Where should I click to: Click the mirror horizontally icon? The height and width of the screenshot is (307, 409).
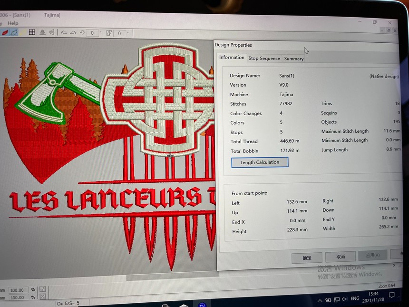coord(42,32)
